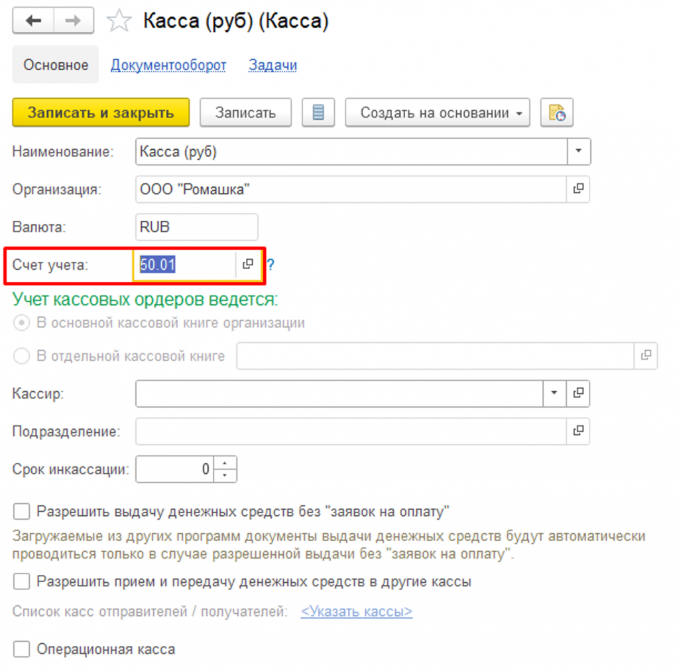Click into the Кассир input field
The width and height of the screenshot is (679, 669).
click(339, 393)
